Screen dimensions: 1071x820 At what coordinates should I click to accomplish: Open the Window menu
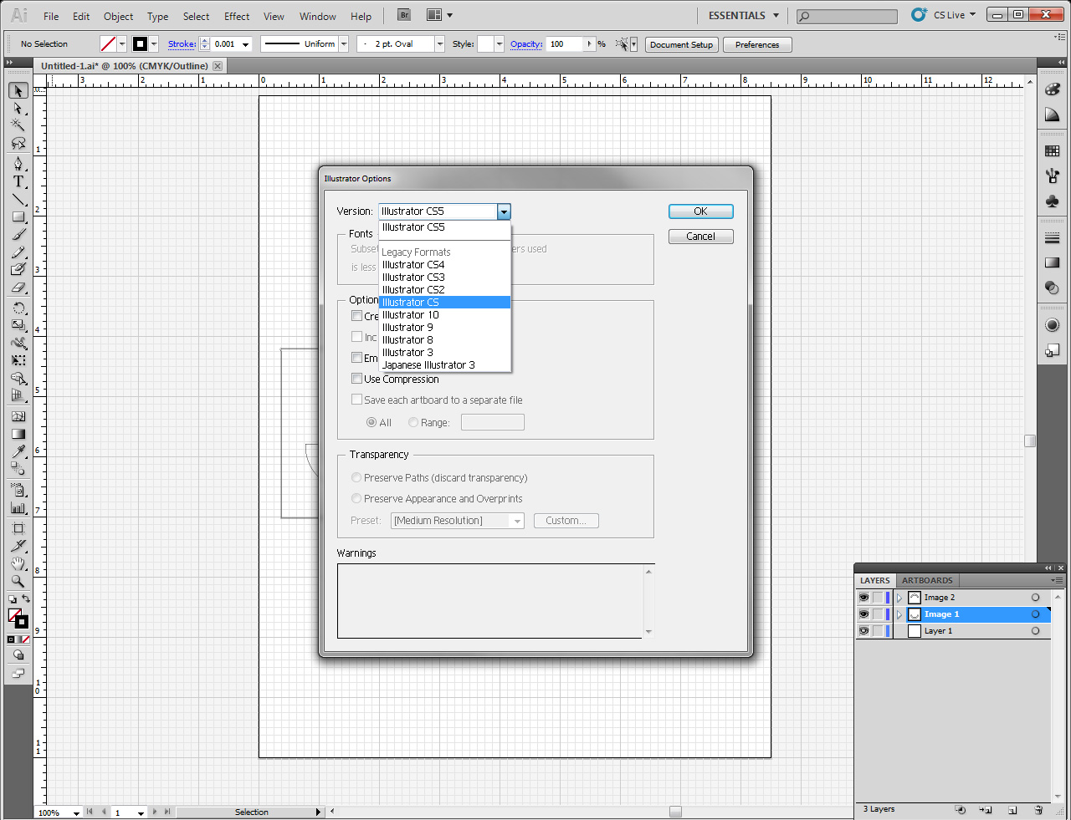318,16
